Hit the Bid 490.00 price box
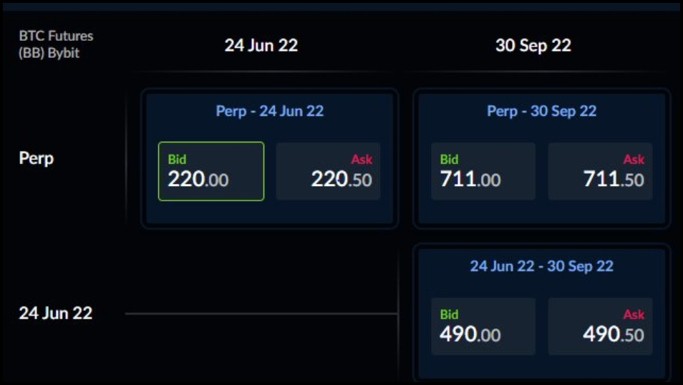The height and width of the screenshot is (385, 683). tap(483, 326)
